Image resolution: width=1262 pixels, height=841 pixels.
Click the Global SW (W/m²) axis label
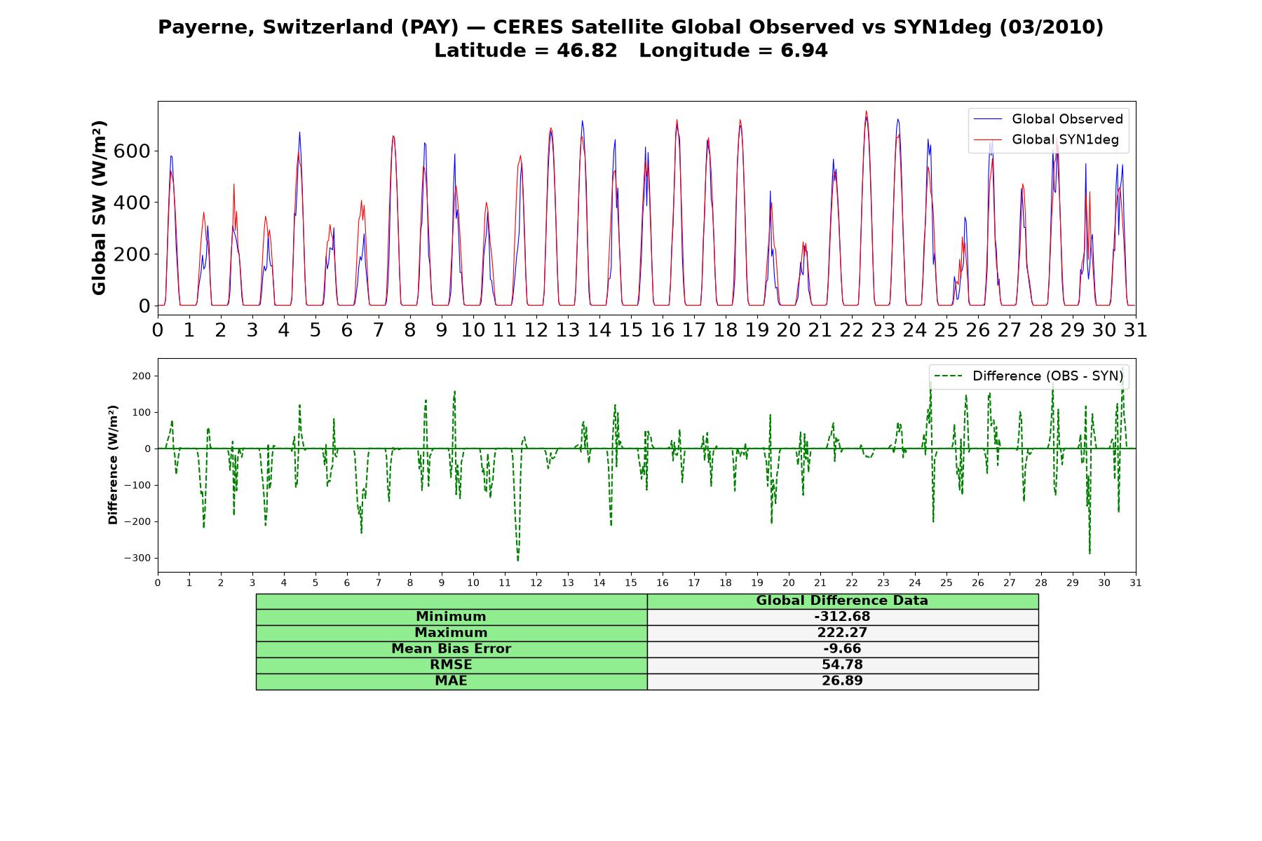pyautogui.click(x=100, y=208)
